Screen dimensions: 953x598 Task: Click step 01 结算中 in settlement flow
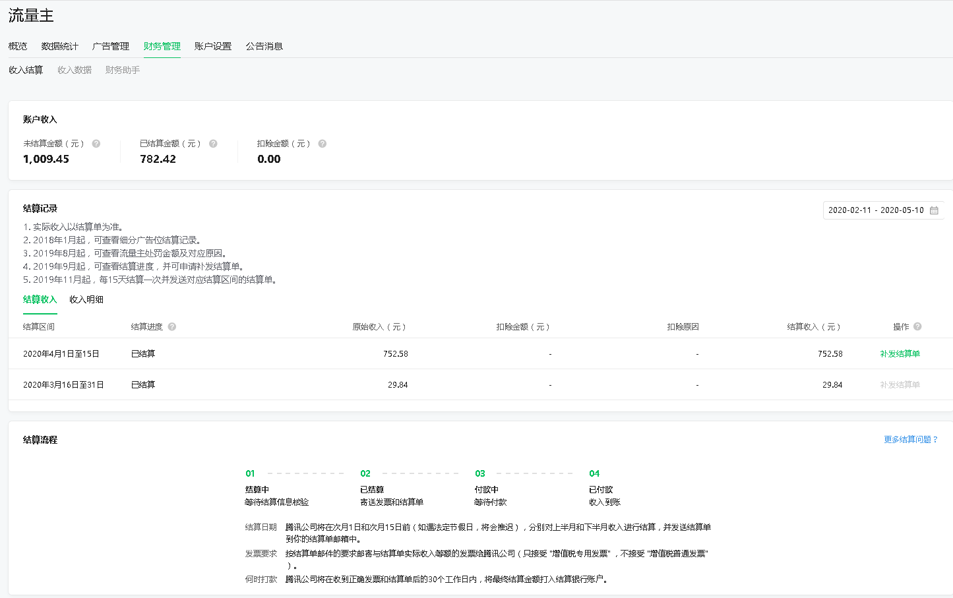coord(257,490)
